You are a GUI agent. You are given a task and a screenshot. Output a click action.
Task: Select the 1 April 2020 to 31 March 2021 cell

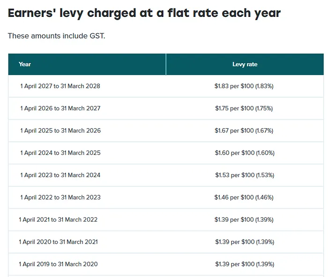tap(58, 242)
